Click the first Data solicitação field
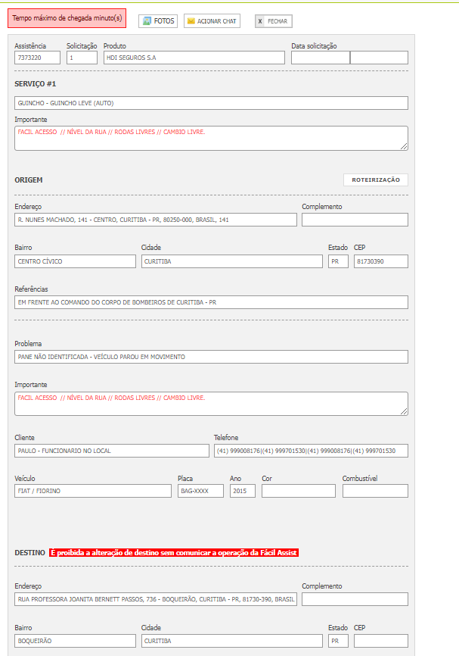This screenshot has width=459, height=656. [321, 58]
